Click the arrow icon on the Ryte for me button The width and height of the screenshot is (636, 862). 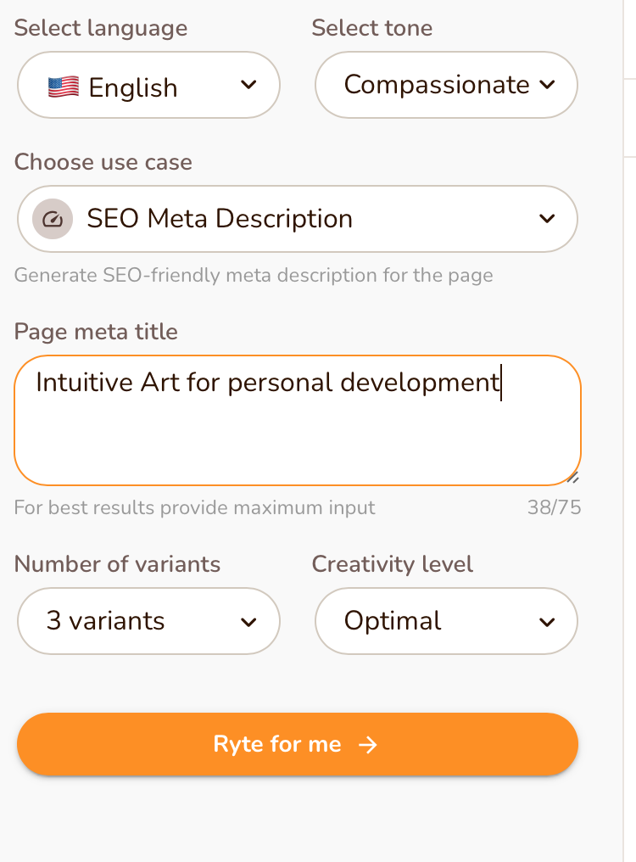pyautogui.click(x=367, y=745)
